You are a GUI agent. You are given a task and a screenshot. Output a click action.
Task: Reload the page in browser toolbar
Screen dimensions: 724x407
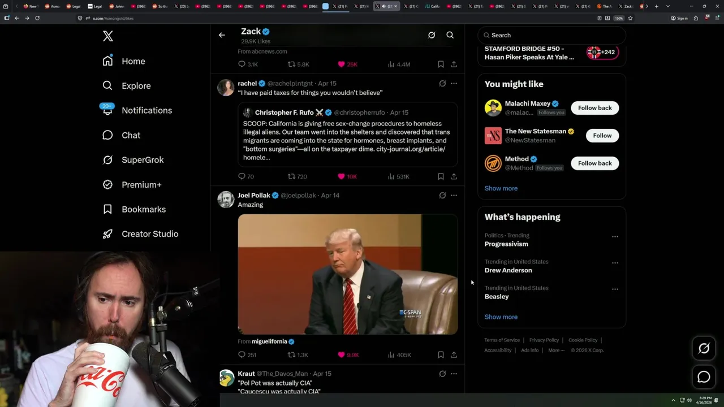pyautogui.click(x=37, y=18)
